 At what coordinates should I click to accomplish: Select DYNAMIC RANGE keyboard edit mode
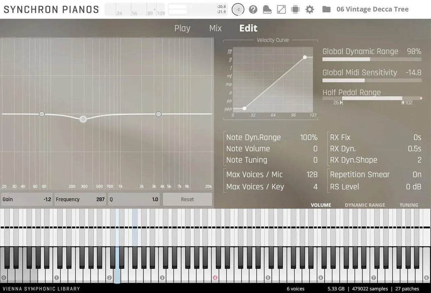click(x=365, y=205)
